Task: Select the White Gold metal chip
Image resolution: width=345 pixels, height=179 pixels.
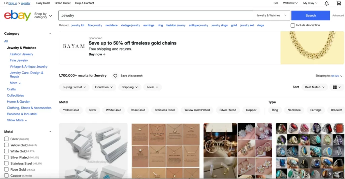Action: coord(114,110)
